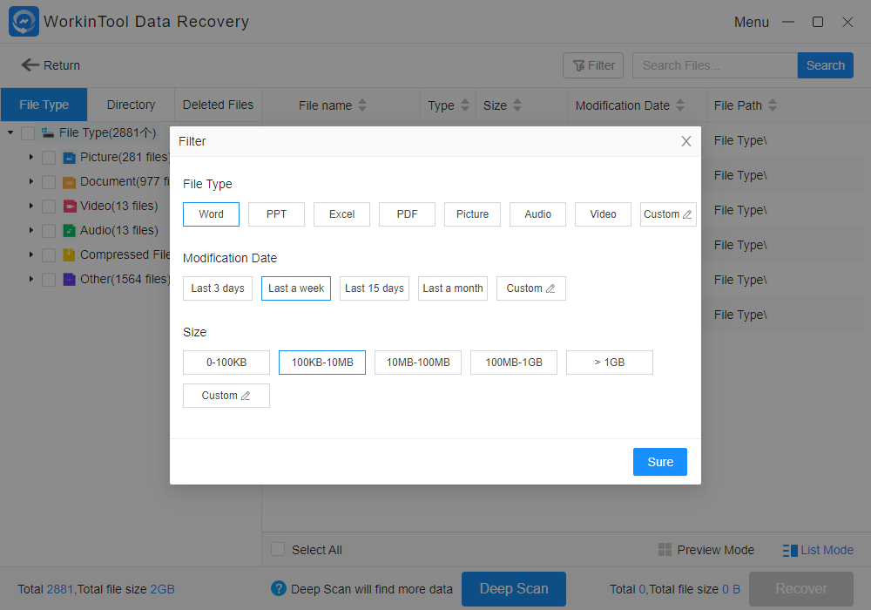871x610 pixels.
Task: Open Custom modification date editor
Action: pos(531,288)
